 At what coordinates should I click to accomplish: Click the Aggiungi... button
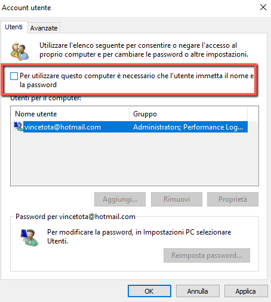tap(120, 199)
